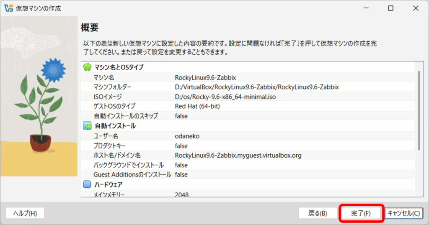Screen dimensions: 429x225
Task: Select the Guest Additionsのインストール row label
Action: (x=132, y=174)
